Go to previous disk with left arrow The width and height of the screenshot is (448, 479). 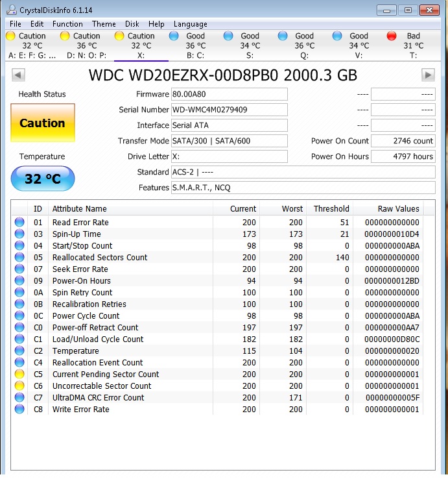click(x=18, y=75)
